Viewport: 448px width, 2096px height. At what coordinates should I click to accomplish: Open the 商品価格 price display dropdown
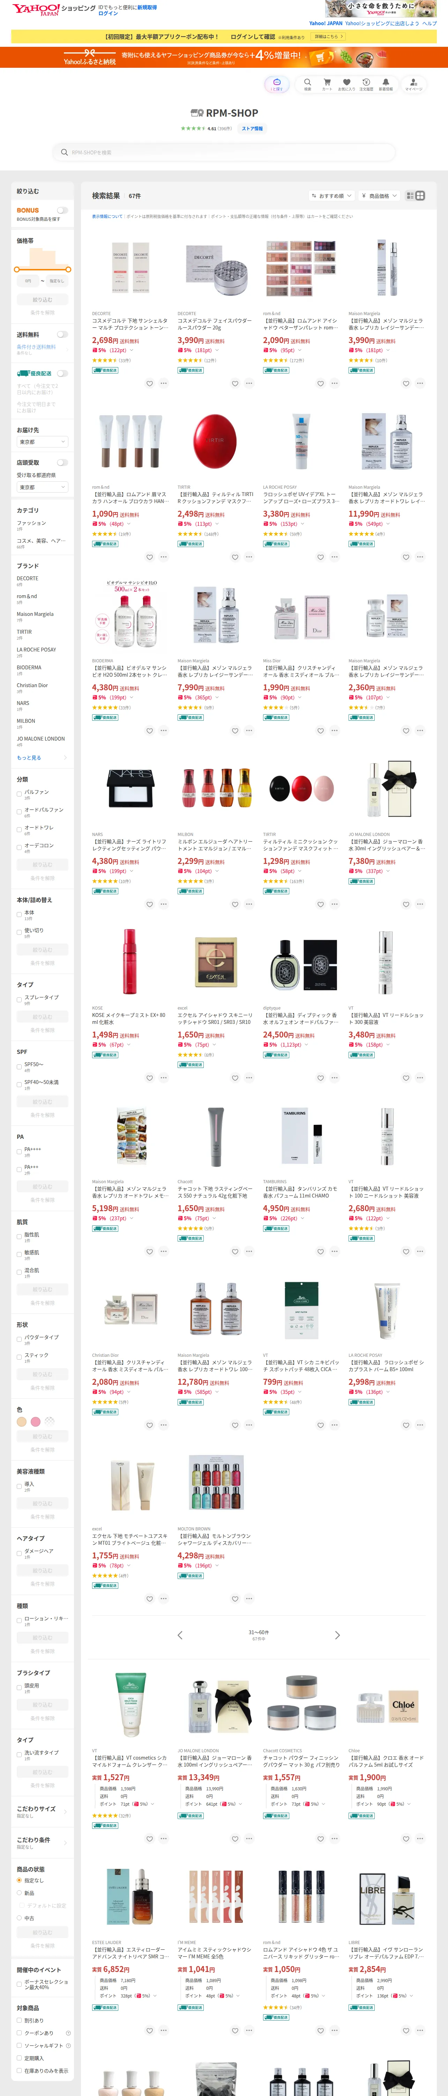point(379,196)
